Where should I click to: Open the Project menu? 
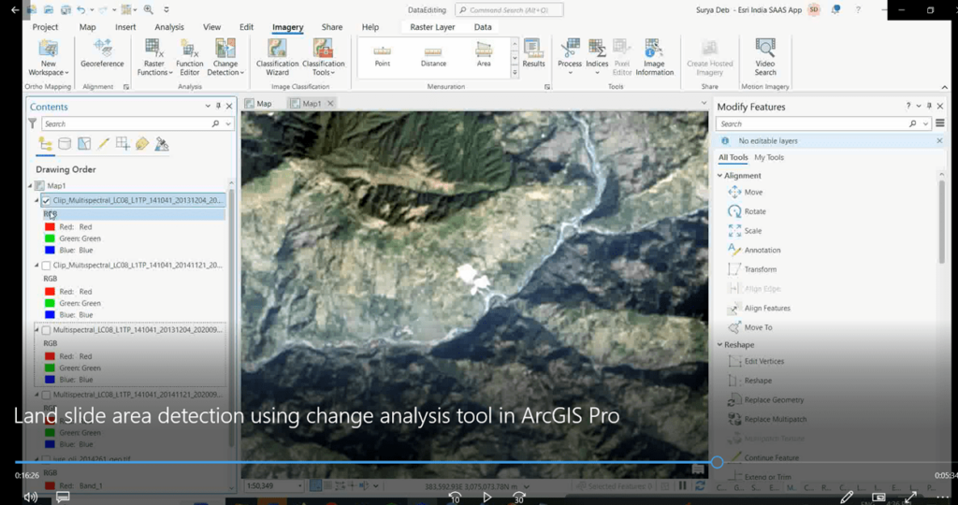tap(45, 27)
